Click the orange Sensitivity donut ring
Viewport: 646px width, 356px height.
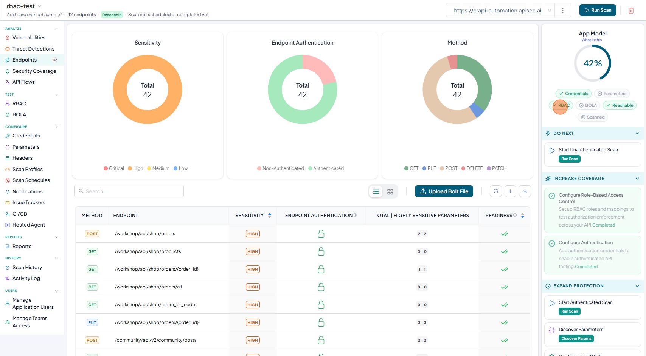pos(120,89)
